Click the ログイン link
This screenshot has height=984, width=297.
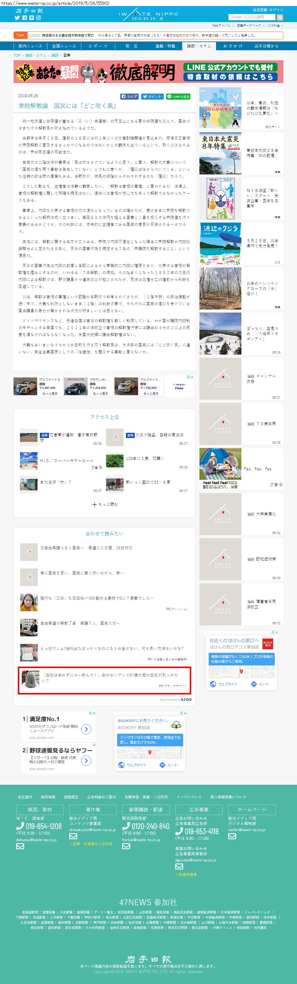click(276, 10)
